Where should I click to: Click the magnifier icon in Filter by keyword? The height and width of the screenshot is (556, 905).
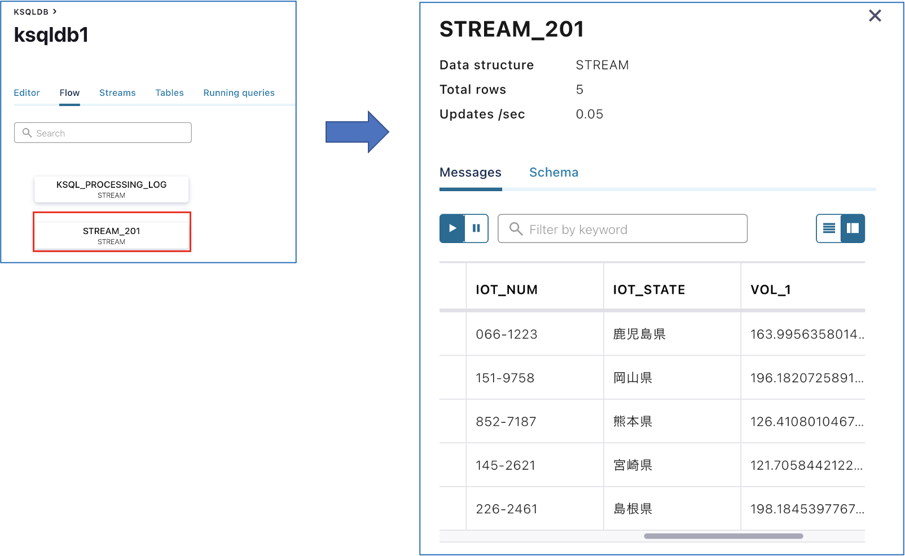pyautogui.click(x=516, y=228)
